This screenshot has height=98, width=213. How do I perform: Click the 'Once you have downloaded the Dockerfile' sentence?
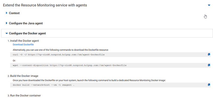(89, 80)
